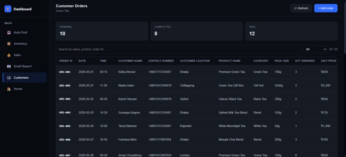Go to the Sales section
Screen dimensions: 346x157
[25, 55]
